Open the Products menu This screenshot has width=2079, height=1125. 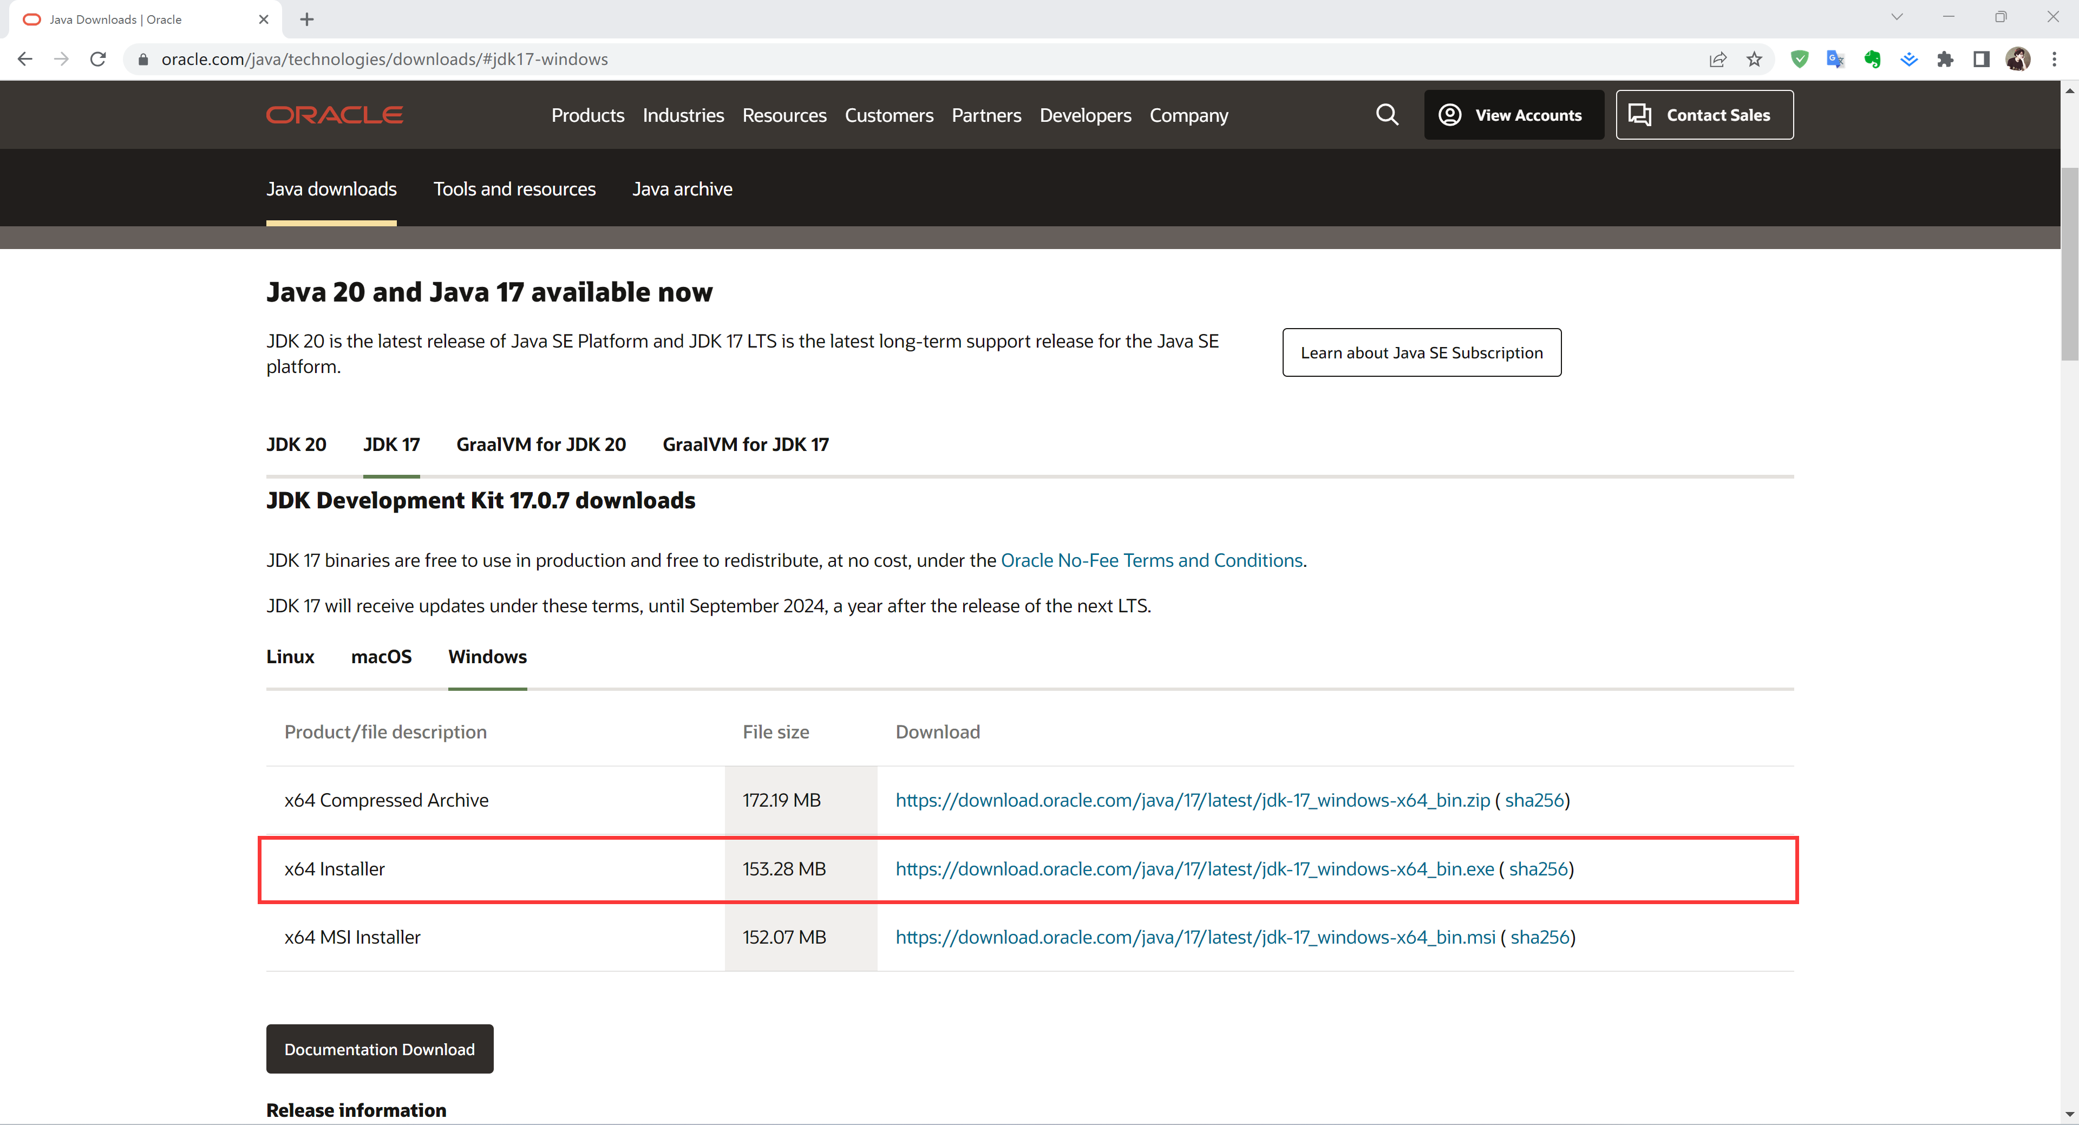click(587, 115)
